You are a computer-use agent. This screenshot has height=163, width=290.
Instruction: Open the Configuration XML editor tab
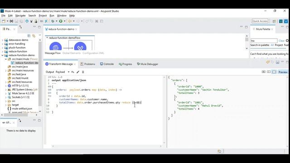coord(93,53)
